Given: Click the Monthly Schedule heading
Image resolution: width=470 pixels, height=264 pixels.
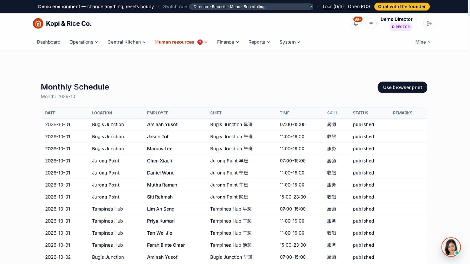Looking at the screenshot, I should (75, 87).
